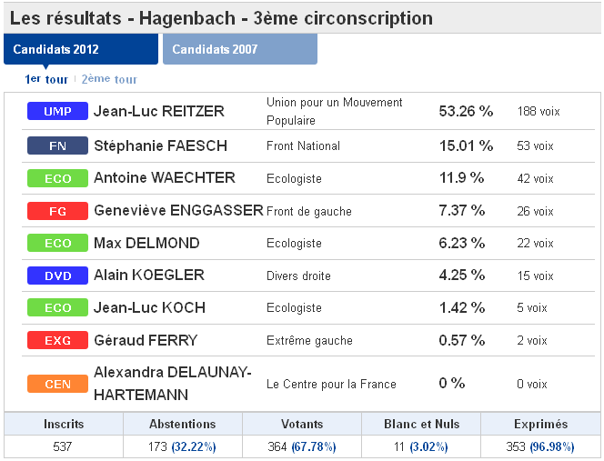Select candidate Stéphanie FAESCH
Image resolution: width=604 pixels, height=461 pixels.
coord(161,146)
